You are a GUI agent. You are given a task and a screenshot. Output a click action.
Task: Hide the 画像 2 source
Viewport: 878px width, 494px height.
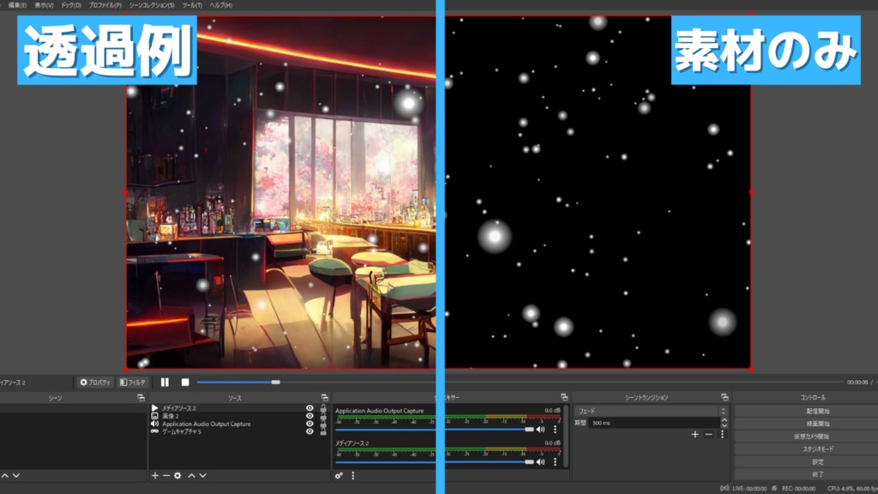[x=310, y=416]
